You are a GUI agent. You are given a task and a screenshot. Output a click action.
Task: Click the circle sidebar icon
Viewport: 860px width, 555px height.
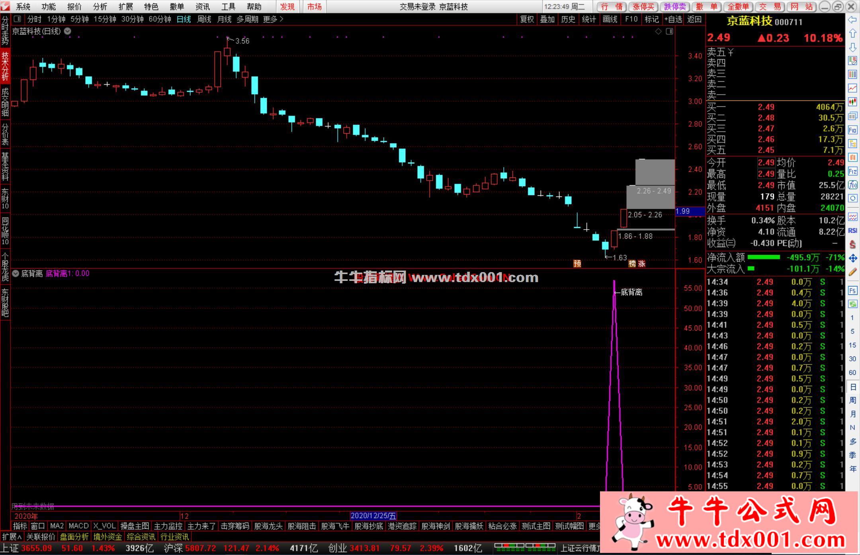point(852,198)
